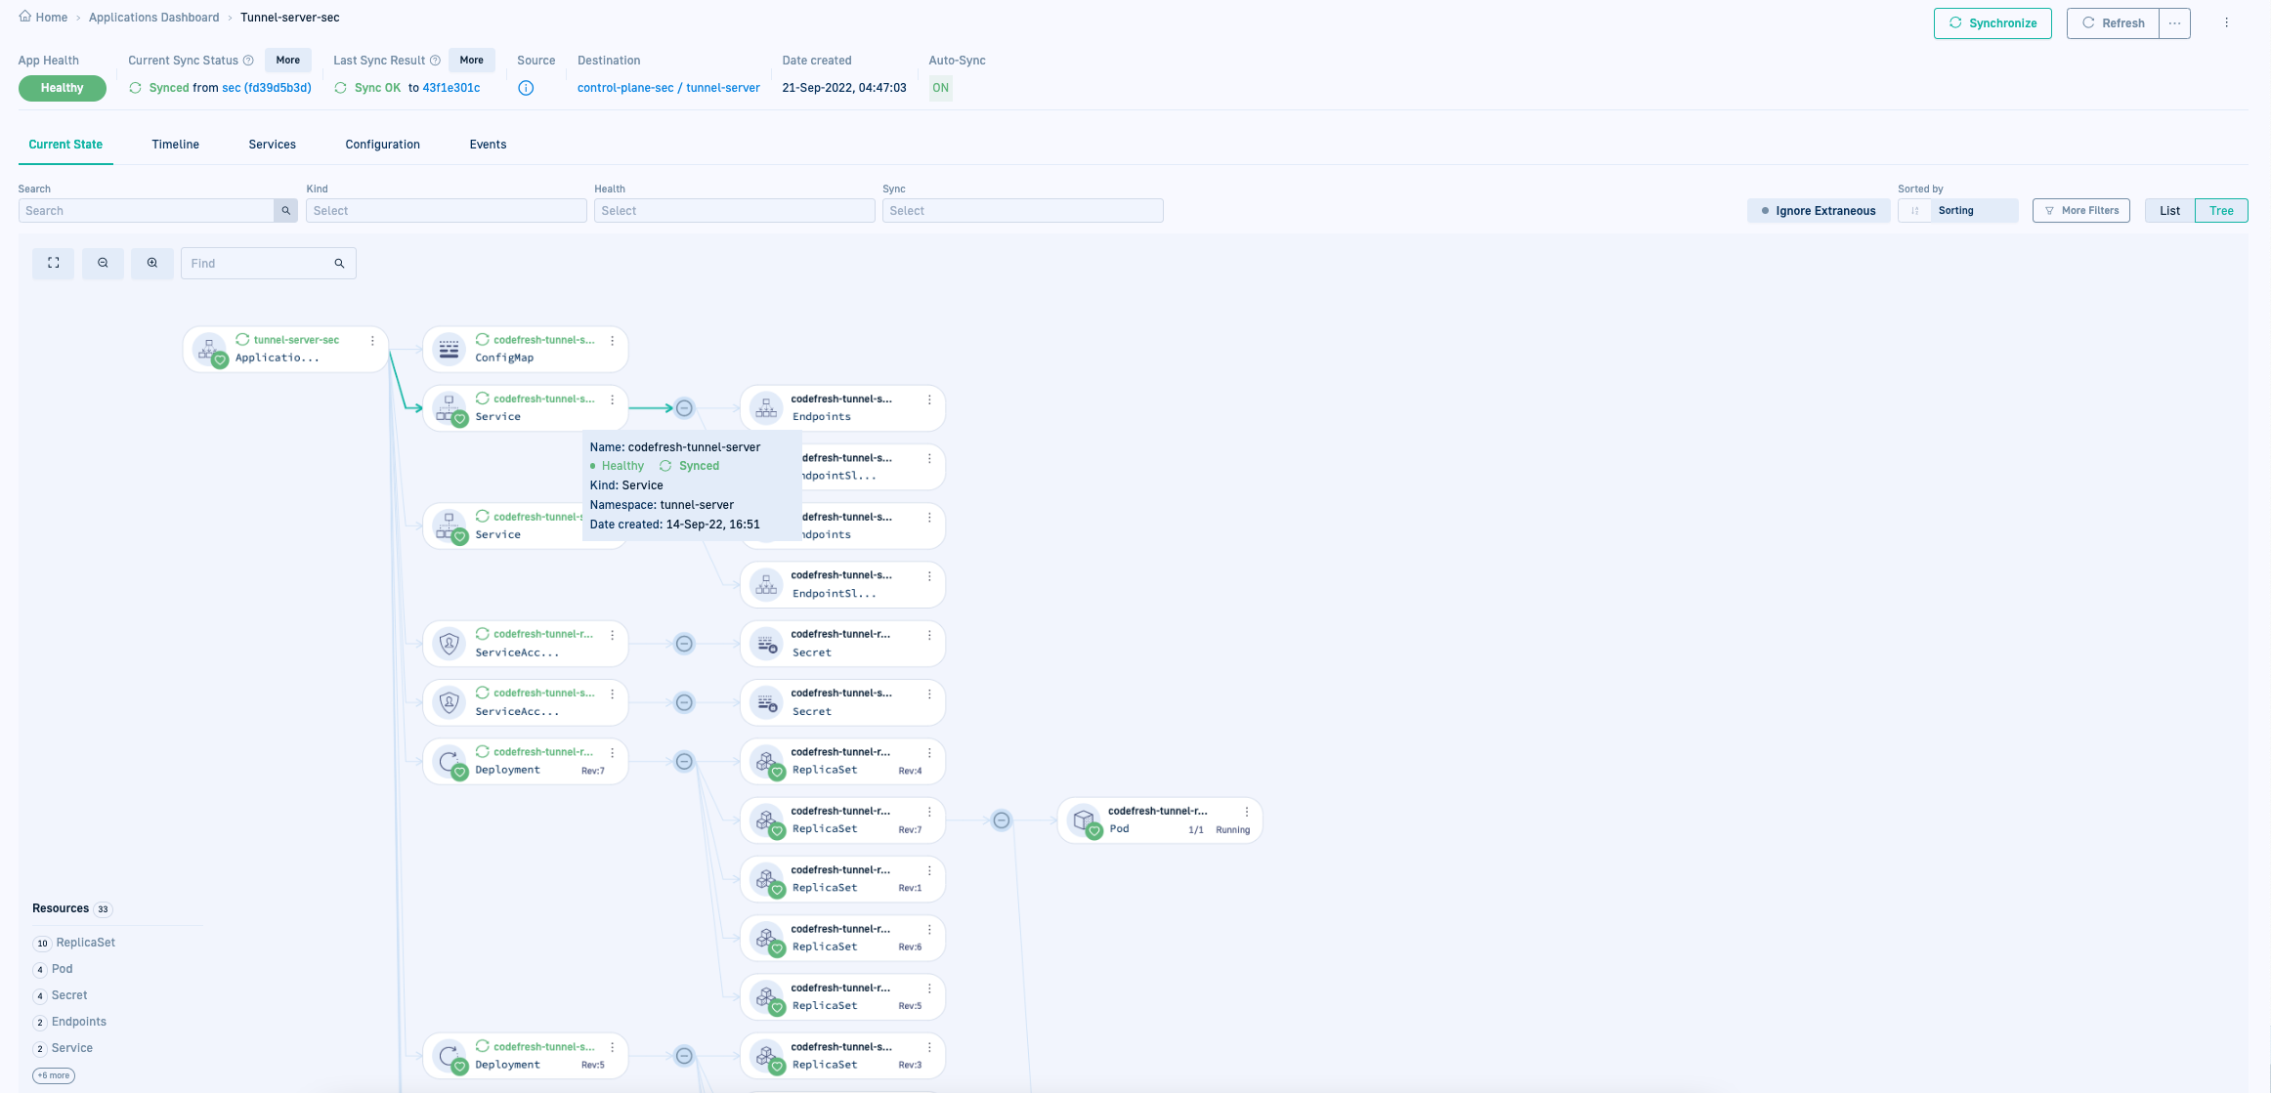Switch to List view
Image resolution: width=2271 pixels, height=1093 pixels.
pos(2169,211)
